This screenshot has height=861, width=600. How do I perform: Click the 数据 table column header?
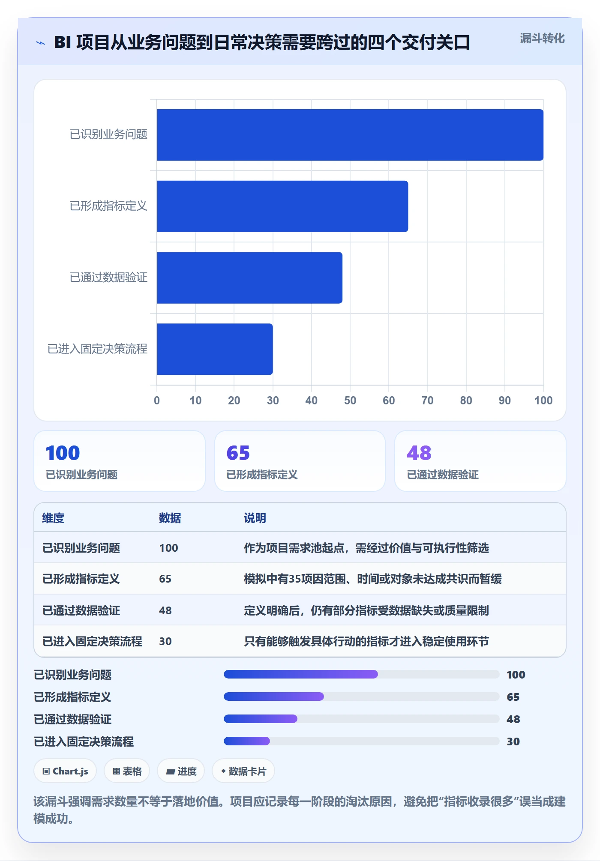pos(170,518)
